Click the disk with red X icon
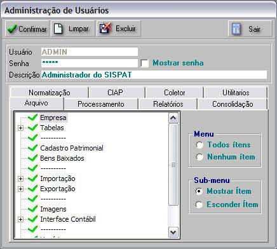The height and width of the screenshot is (249, 277). [x=105, y=28]
